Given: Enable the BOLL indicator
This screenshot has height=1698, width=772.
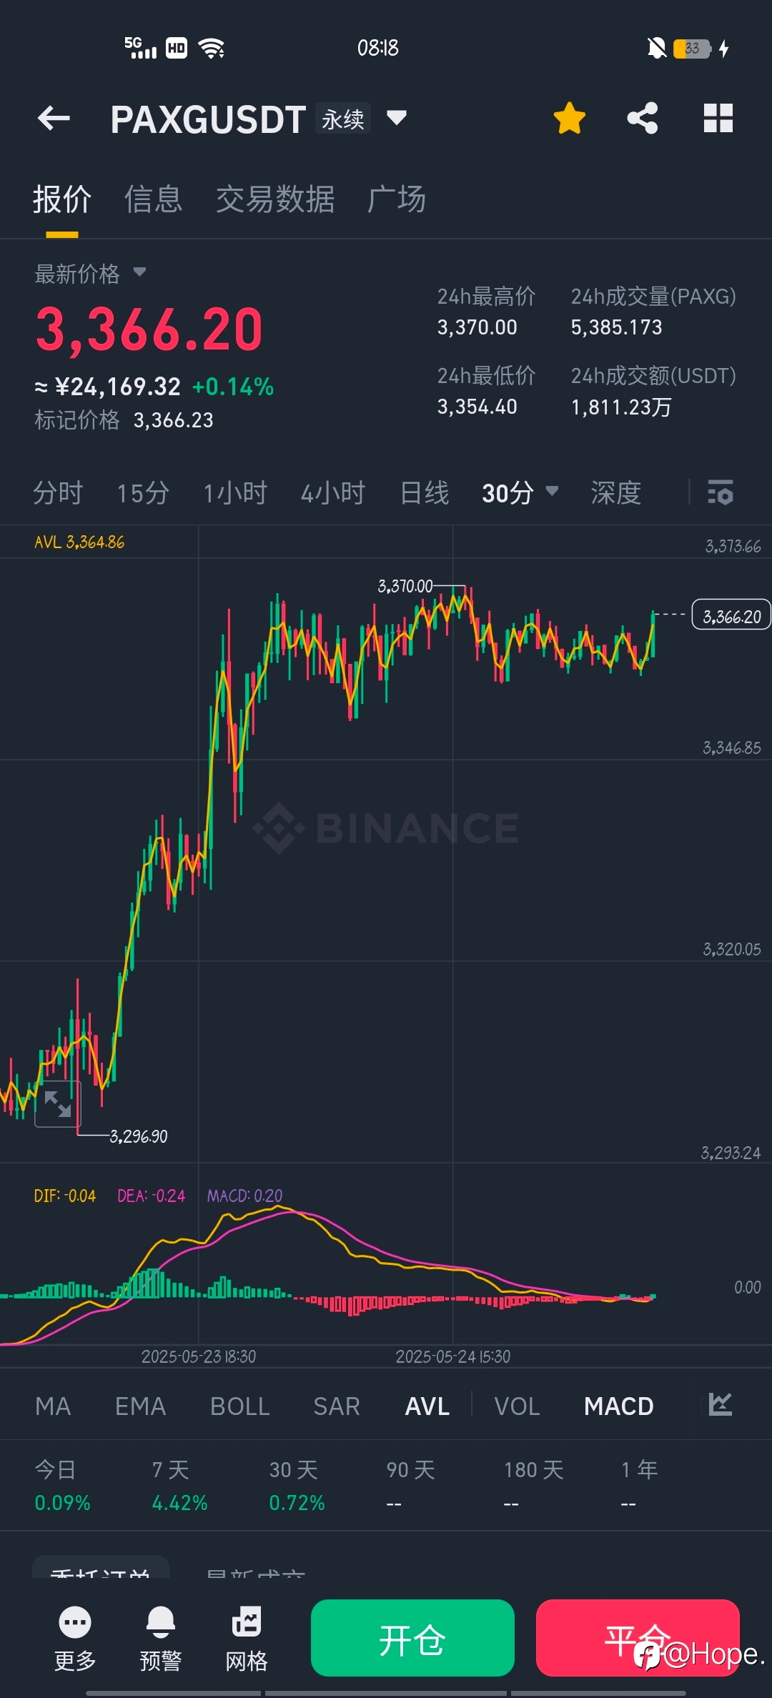Looking at the screenshot, I should coord(239,1406).
